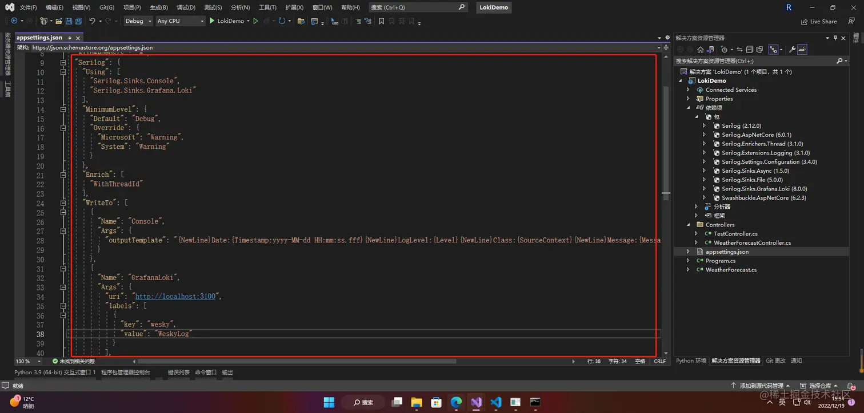
Task: Open the Debug configuration dropdown
Action: (138, 21)
